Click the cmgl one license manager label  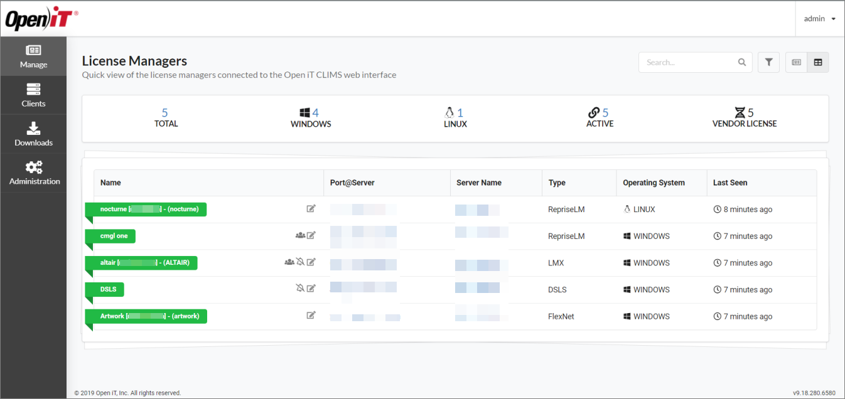114,236
